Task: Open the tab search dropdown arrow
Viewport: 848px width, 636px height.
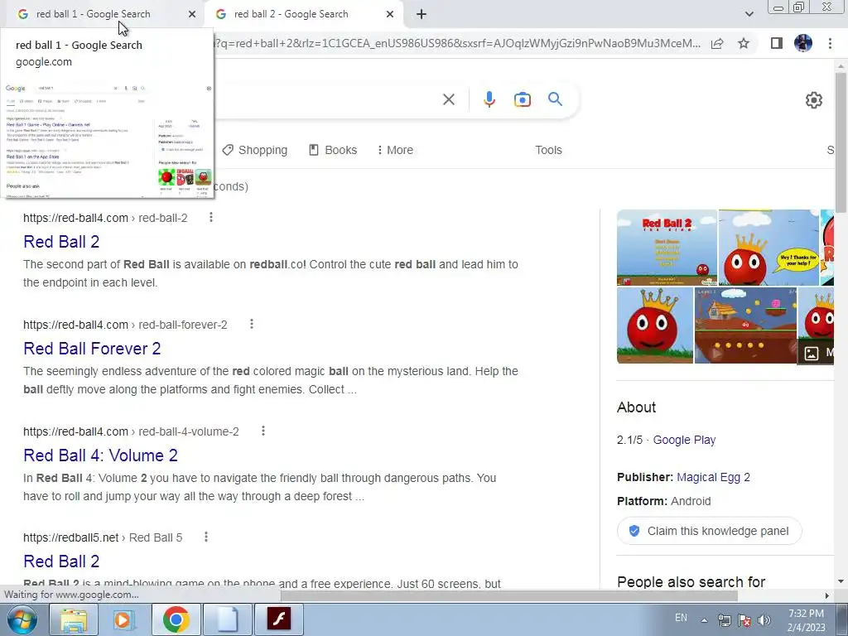Action: pos(749,14)
